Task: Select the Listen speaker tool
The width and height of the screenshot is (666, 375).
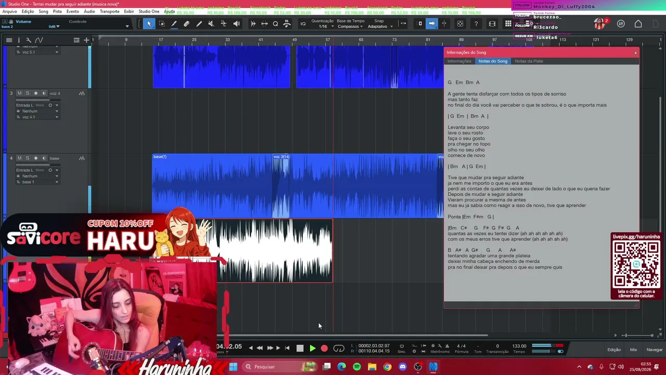Action: [236, 23]
